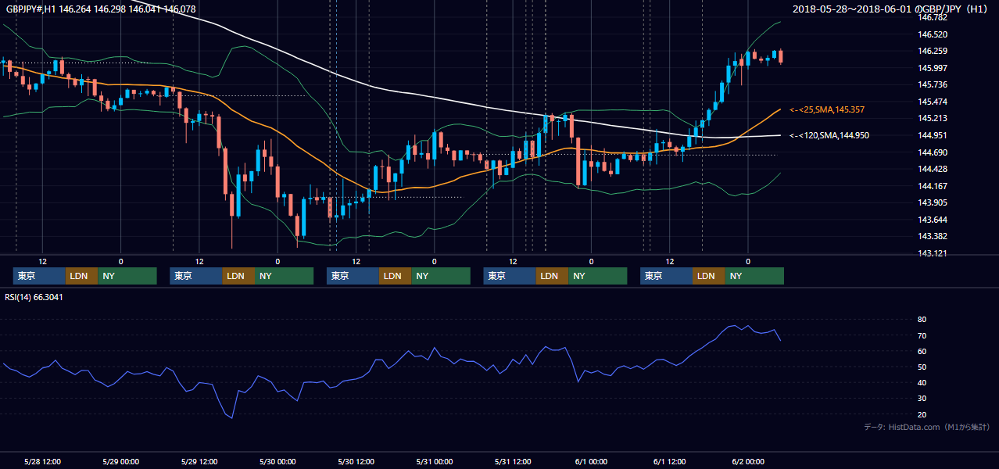Select the 144.167 price label
The width and height of the screenshot is (999, 469).
point(933,186)
